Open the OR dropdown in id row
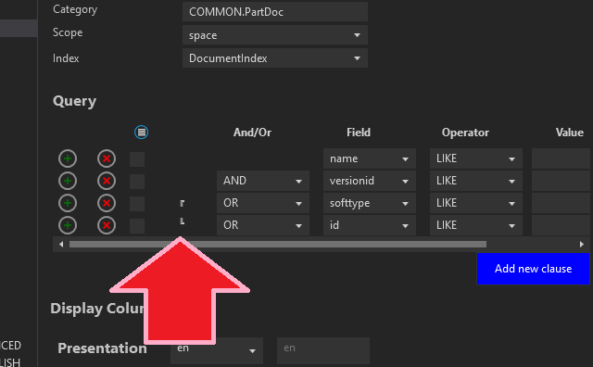Screen dimensions: 593x367 pyautogui.click(x=263, y=225)
